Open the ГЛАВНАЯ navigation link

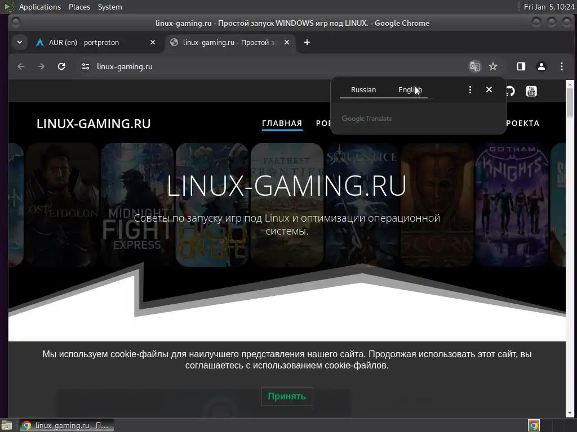282,123
